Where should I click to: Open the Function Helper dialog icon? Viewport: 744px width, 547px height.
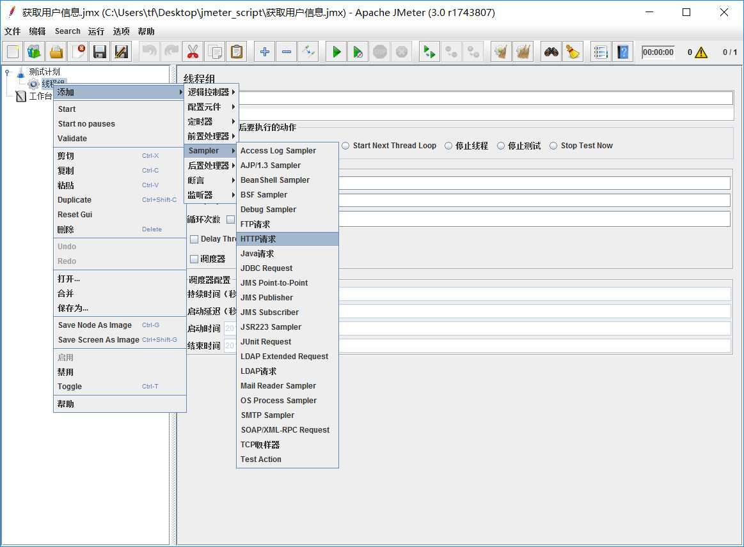pos(601,52)
